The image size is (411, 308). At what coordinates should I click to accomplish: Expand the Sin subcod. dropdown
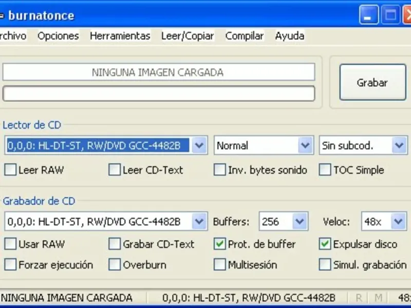[399, 145]
